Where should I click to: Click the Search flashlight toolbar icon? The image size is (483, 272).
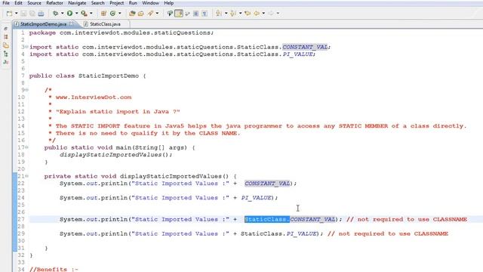click(x=151, y=14)
